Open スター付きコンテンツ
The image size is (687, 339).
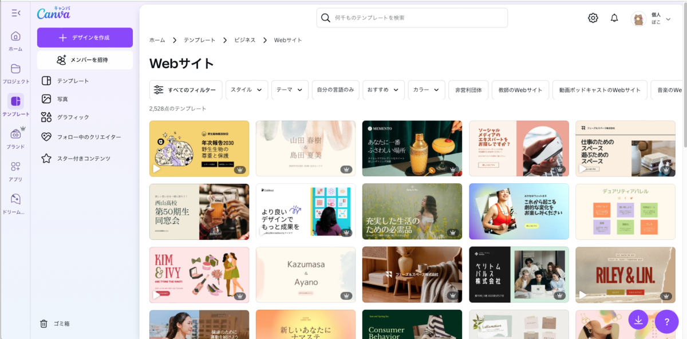[x=85, y=158]
